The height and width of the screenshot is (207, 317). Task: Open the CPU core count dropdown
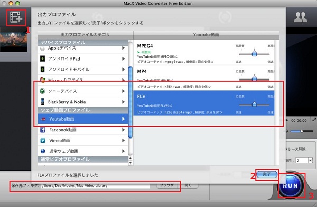click(310, 160)
